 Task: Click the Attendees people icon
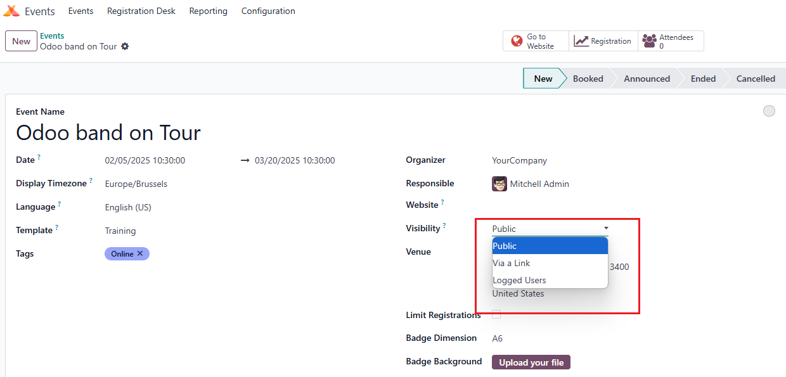[649, 41]
